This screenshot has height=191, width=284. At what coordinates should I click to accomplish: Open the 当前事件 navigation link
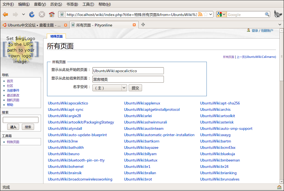point(13,90)
